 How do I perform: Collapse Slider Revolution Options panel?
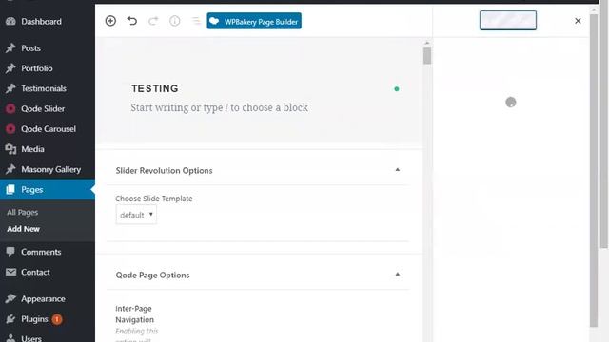[398, 170]
